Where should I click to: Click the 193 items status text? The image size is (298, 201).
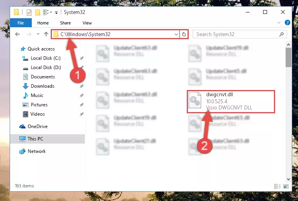(x=24, y=186)
